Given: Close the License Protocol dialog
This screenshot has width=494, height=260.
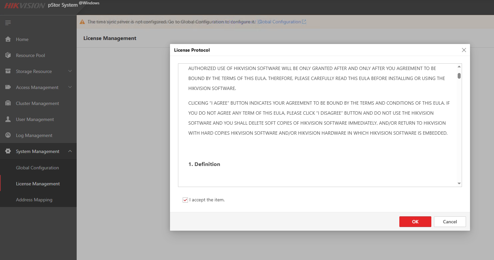Looking at the screenshot, I should pyautogui.click(x=464, y=50).
